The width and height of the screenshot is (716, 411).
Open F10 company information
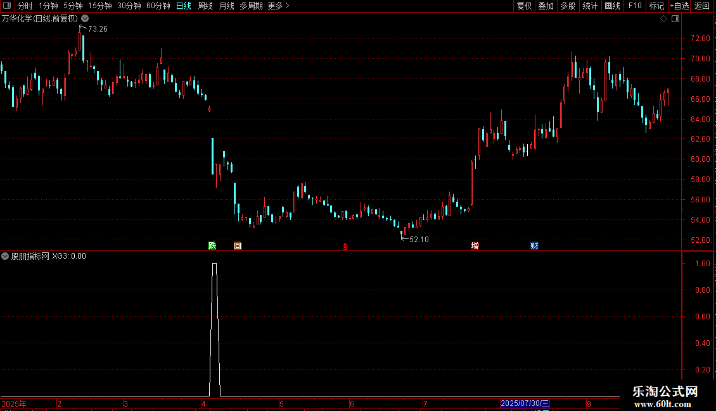[635, 6]
